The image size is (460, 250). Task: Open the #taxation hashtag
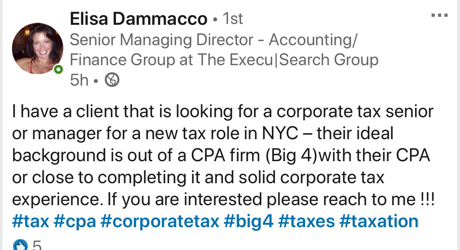click(x=379, y=221)
